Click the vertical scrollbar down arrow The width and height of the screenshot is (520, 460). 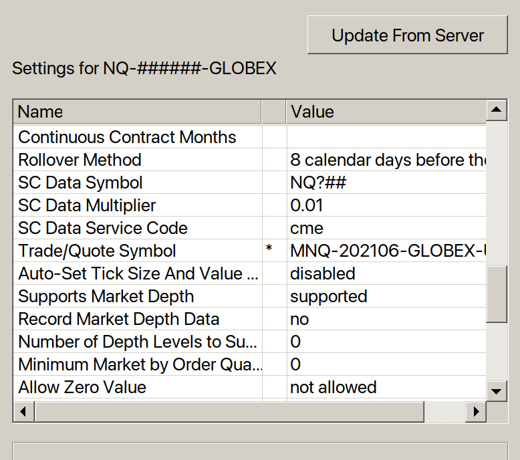click(x=496, y=390)
